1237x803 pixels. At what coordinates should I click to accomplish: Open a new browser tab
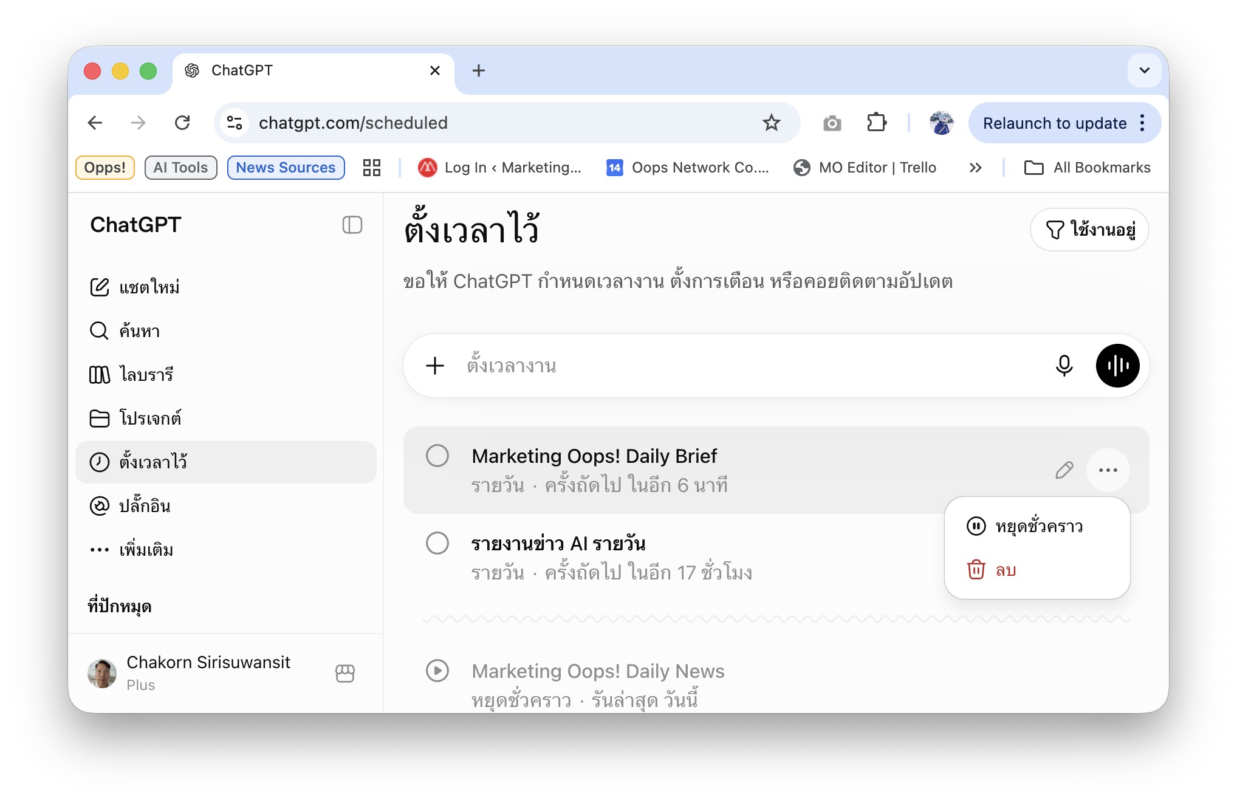[x=479, y=70]
